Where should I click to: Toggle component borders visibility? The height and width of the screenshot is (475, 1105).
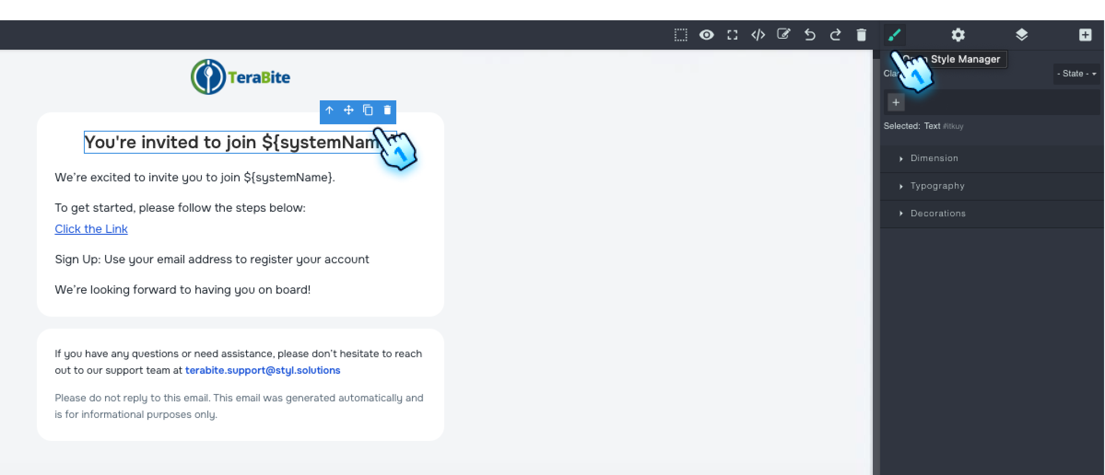tap(681, 35)
